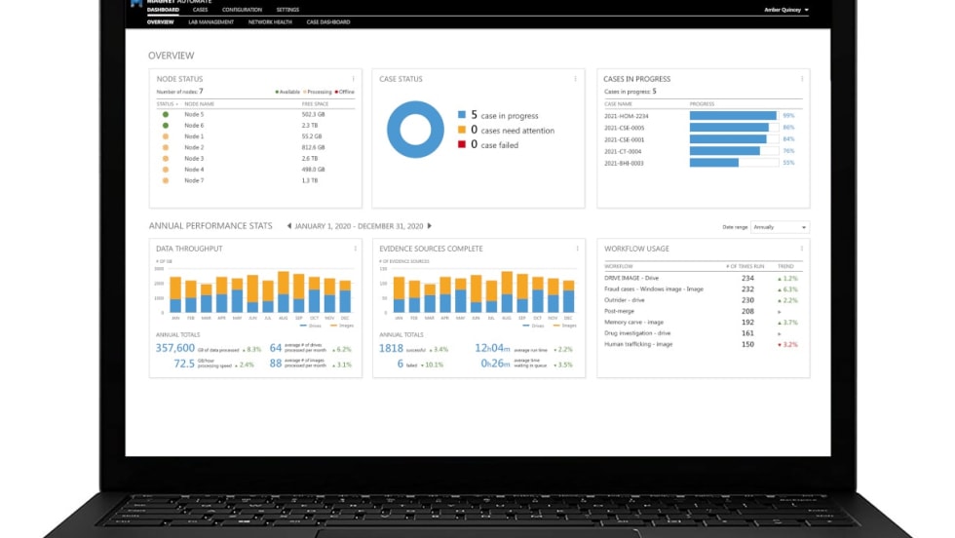Open Evidence Sources Complete options menu
Image resolution: width=955 pixels, height=538 pixels.
(578, 249)
